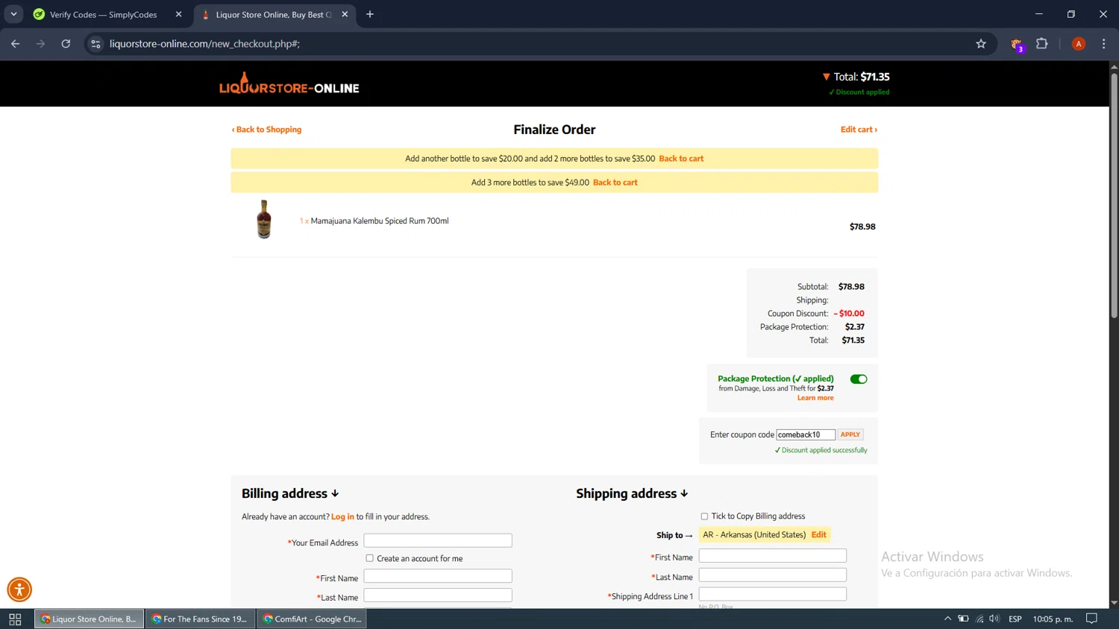Go forward with the browser arrow

point(40,44)
